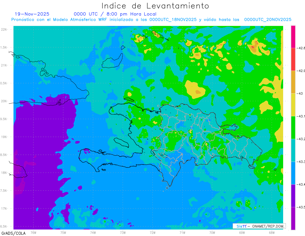
Task: Click the '21N' latitude label
Action: coord(4,65)
